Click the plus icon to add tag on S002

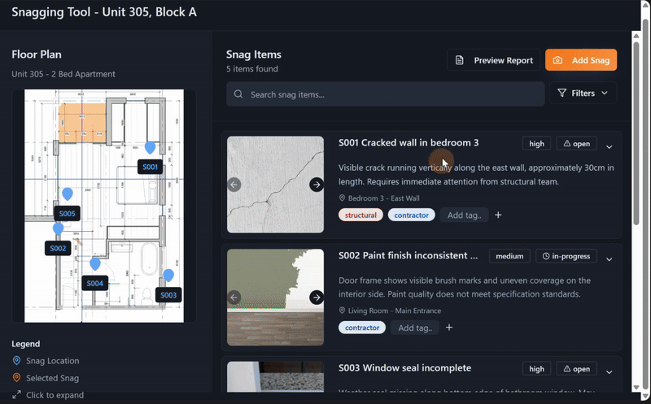pyautogui.click(x=449, y=328)
